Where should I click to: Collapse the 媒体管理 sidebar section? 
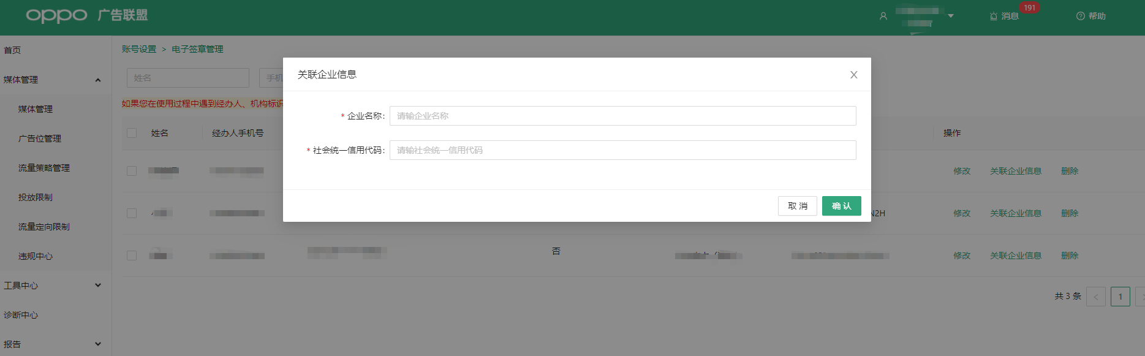pos(98,80)
